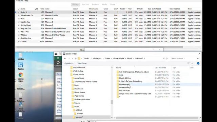Click the cloud status column icon in iTunes
Screen dimensions: 217x122
[37, 9]
